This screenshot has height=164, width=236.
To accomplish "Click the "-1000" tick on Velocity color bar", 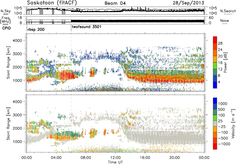I will click(x=224, y=144).
